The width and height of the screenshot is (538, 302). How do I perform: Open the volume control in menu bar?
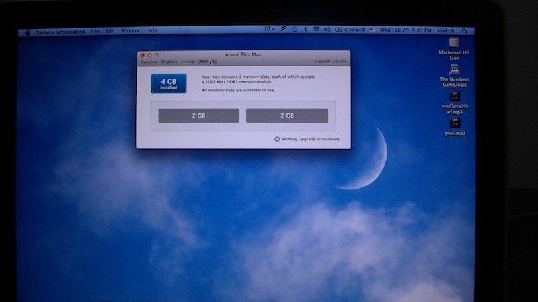(x=328, y=30)
